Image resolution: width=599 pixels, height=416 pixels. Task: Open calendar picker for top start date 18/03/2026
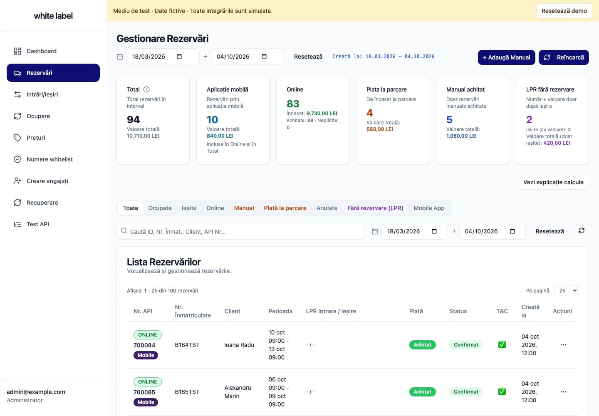pyautogui.click(x=179, y=57)
